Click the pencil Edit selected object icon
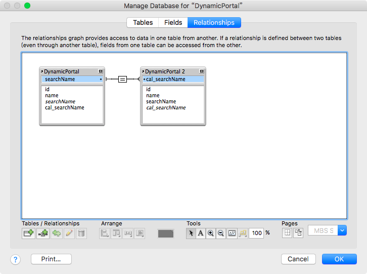The image size is (367, 274). [x=69, y=233]
